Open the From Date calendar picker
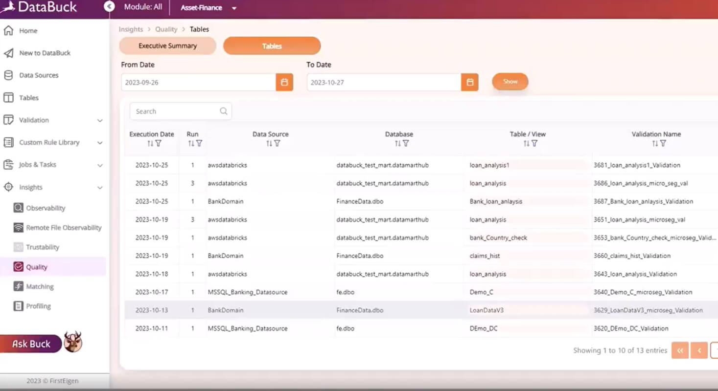The height and width of the screenshot is (391, 718). 284,82
